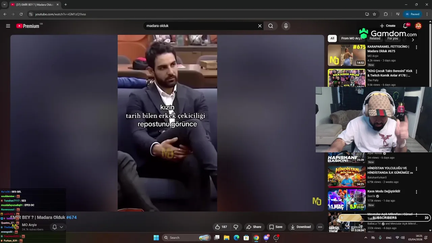Image resolution: width=432 pixels, height=243 pixels.
Task: Open taskbar volume control
Action: coord(403,238)
